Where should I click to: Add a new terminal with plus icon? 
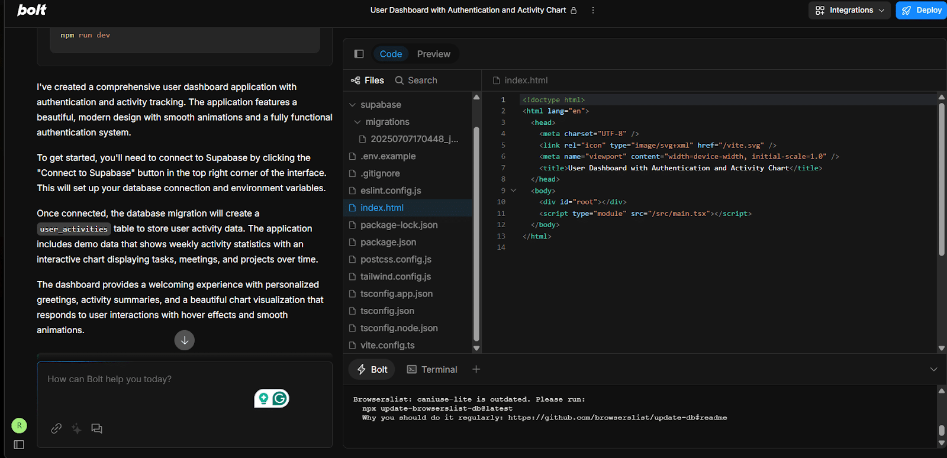coord(476,369)
